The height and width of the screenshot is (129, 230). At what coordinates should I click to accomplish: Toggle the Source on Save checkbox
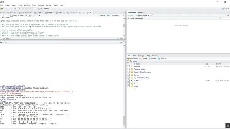click(x=11, y=16)
